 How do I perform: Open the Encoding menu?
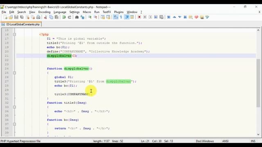click(44, 12)
